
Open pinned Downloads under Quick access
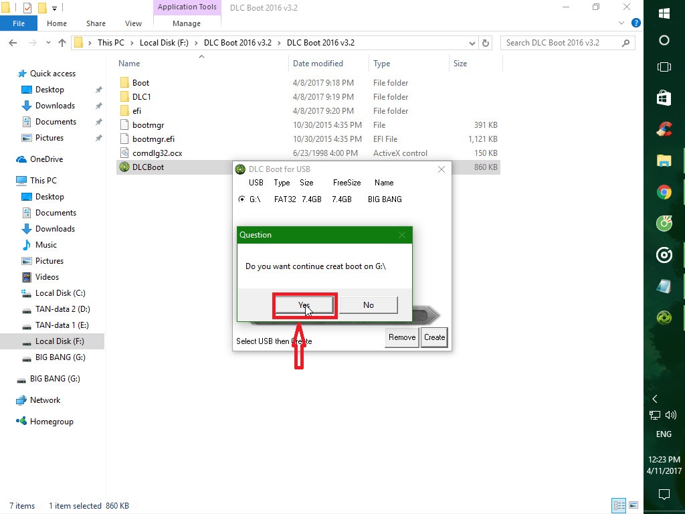coord(55,106)
